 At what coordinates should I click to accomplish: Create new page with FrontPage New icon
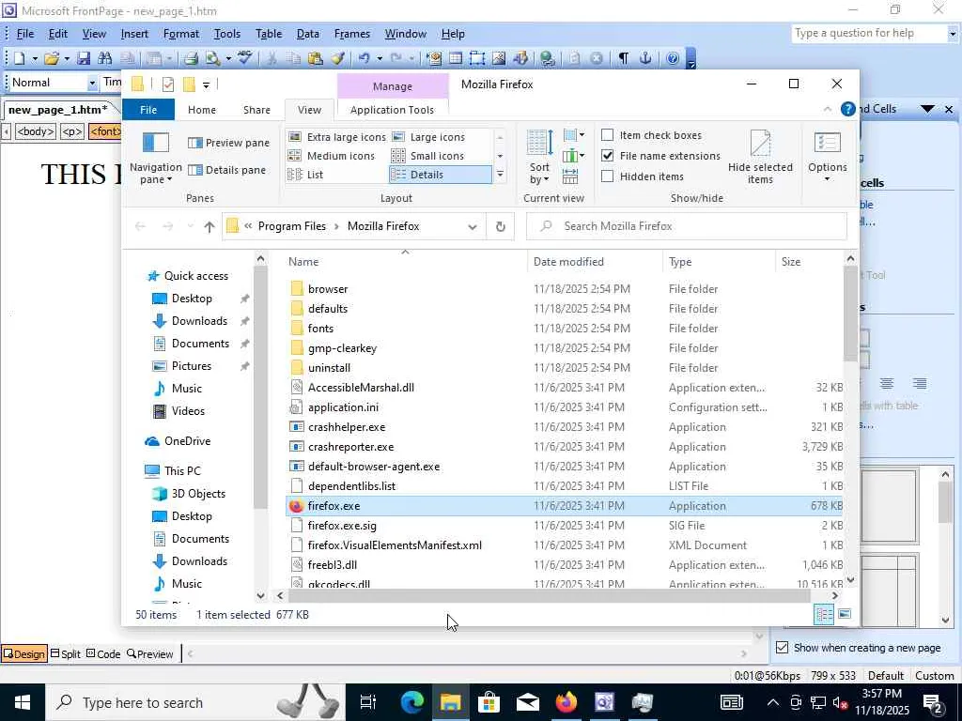coord(19,58)
